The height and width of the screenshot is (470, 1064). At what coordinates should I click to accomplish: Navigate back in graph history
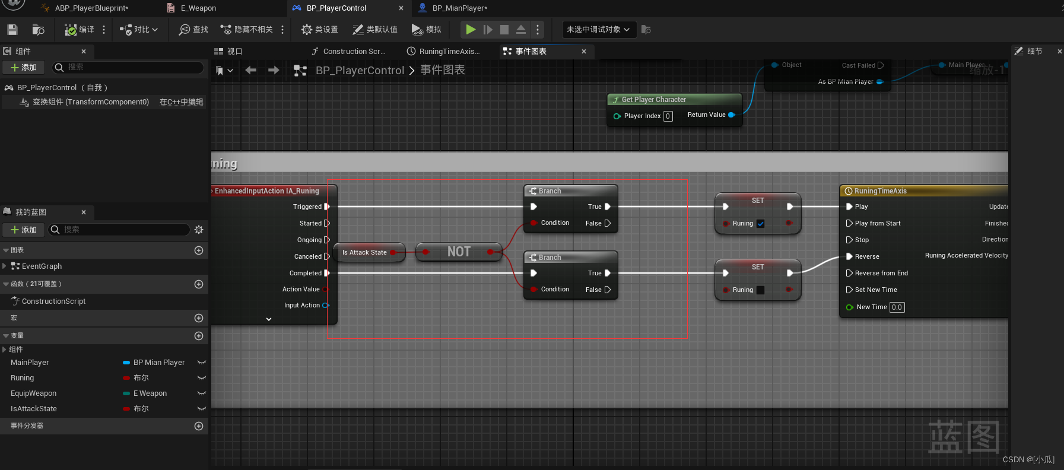point(251,71)
